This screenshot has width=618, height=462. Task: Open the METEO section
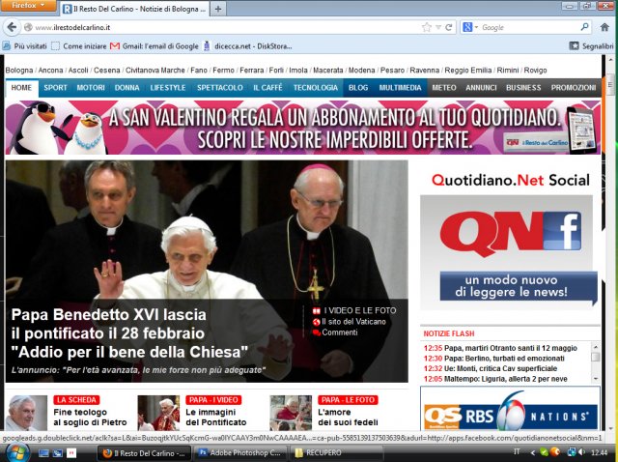pos(444,88)
